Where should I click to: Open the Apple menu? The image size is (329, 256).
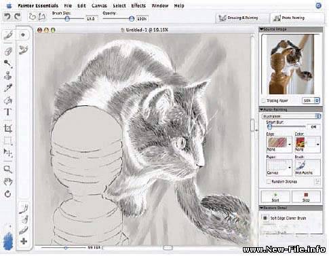point(9,5)
